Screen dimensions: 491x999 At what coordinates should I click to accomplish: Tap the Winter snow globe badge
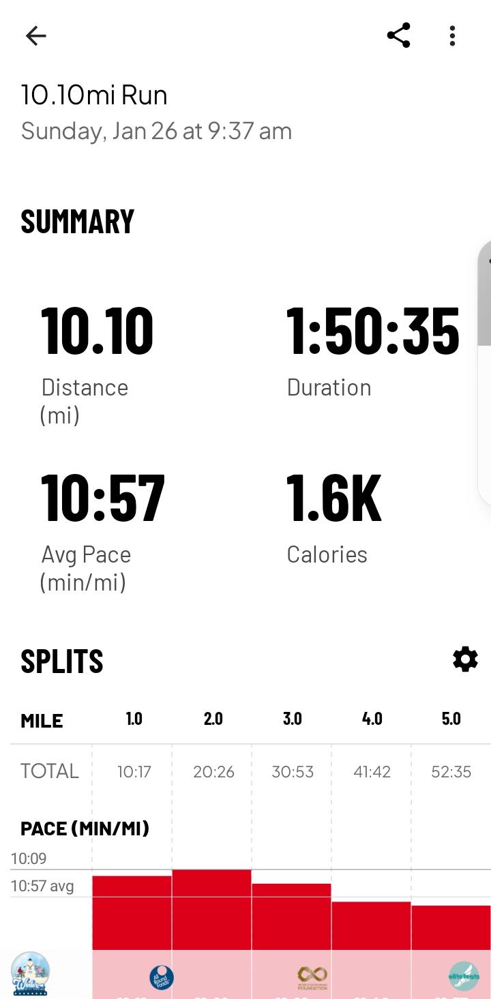[x=30, y=973]
